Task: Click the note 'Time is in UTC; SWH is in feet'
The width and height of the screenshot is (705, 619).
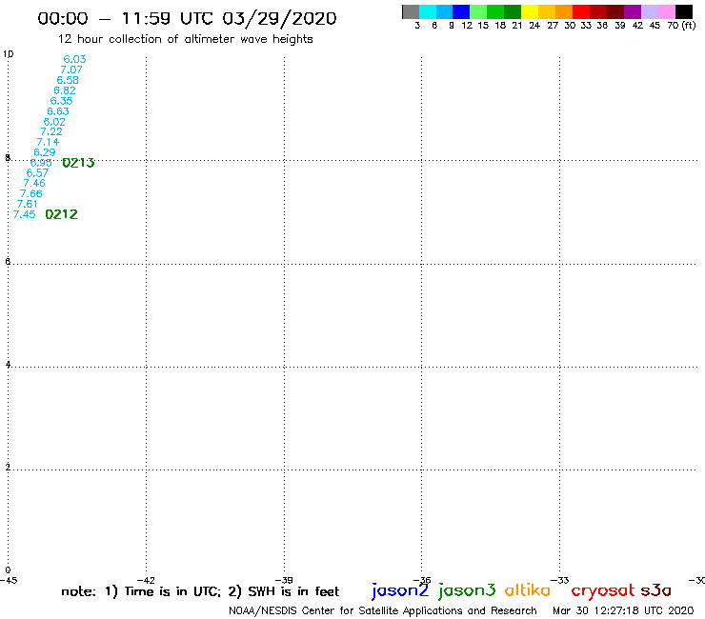Action: [200, 591]
